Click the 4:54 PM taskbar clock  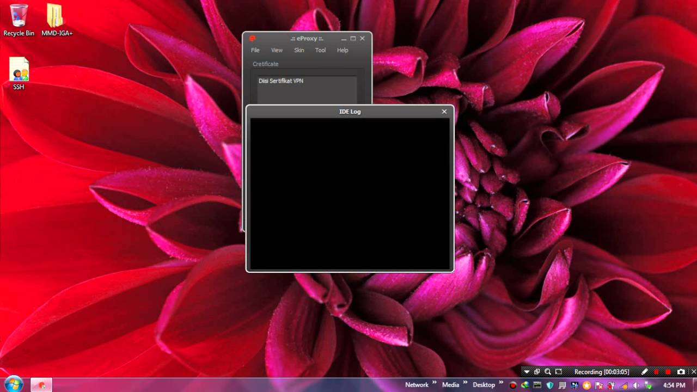click(674, 385)
